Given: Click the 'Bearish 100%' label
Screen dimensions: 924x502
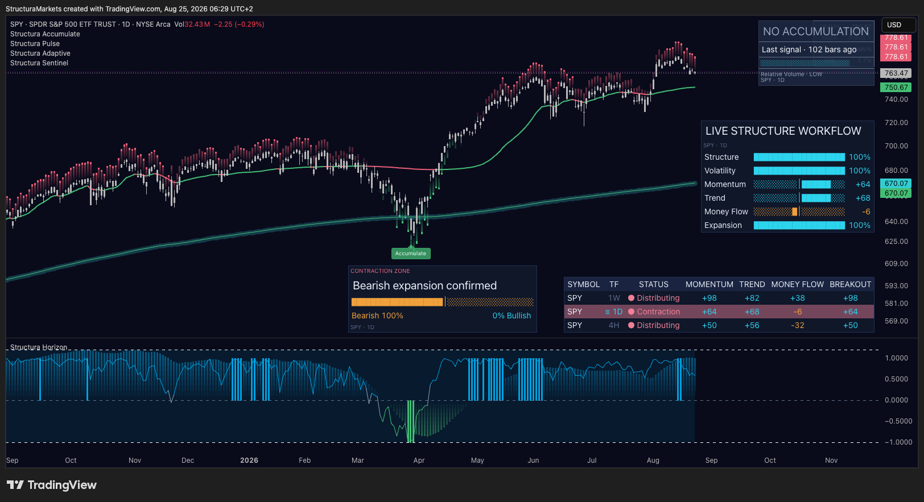Looking at the screenshot, I should pyautogui.click(x=377, y=316).
